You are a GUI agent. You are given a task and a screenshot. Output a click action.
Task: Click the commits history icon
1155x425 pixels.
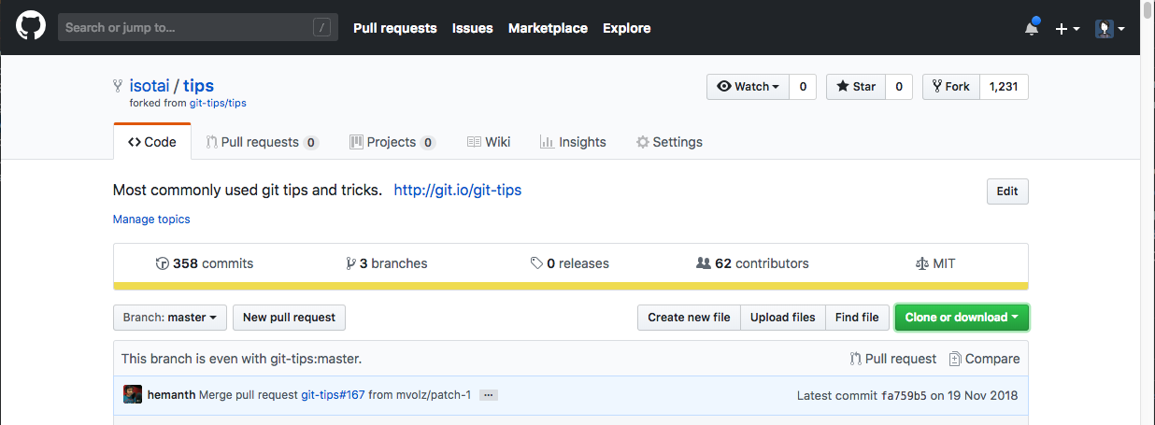pos(163,263)
